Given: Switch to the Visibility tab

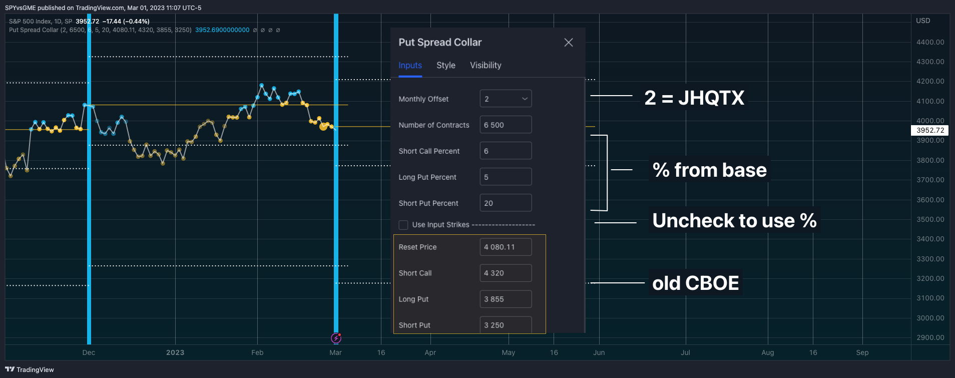Looking at the screenshot, I should pos(486,66).
